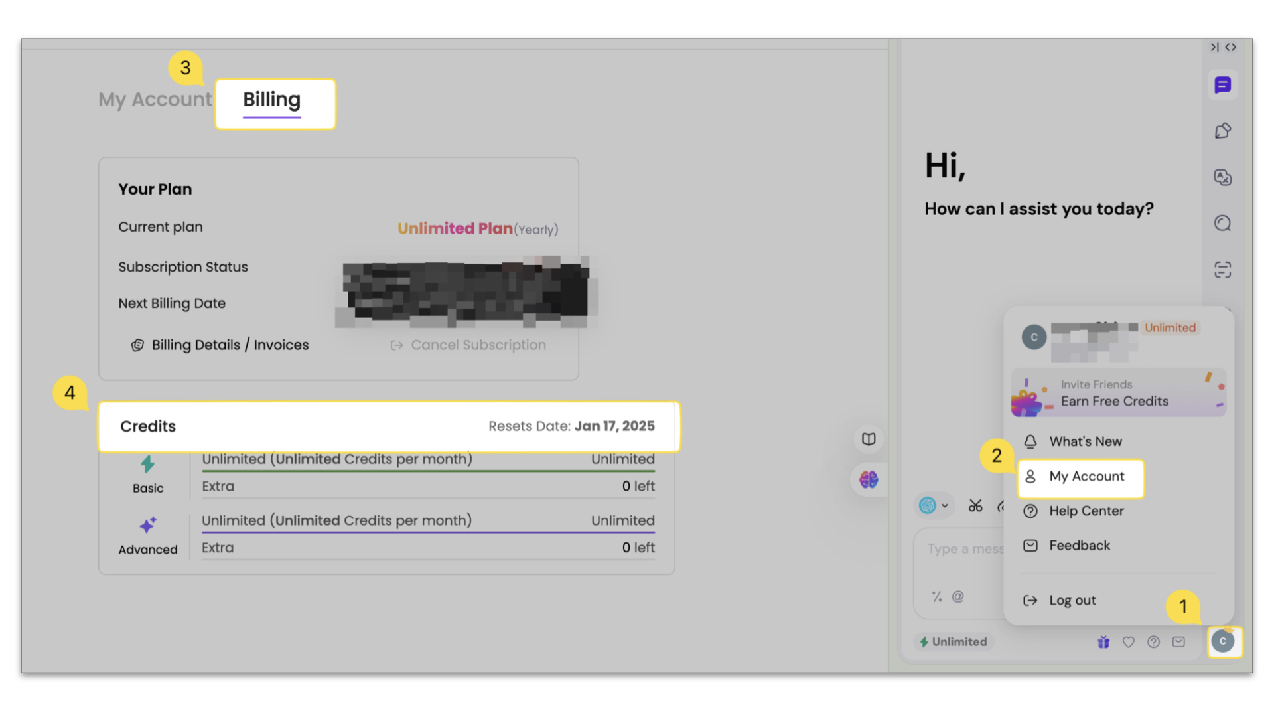Screen dimensions: 1274x717
Task: Choose Log out in menu
Action: point(1072,600)
